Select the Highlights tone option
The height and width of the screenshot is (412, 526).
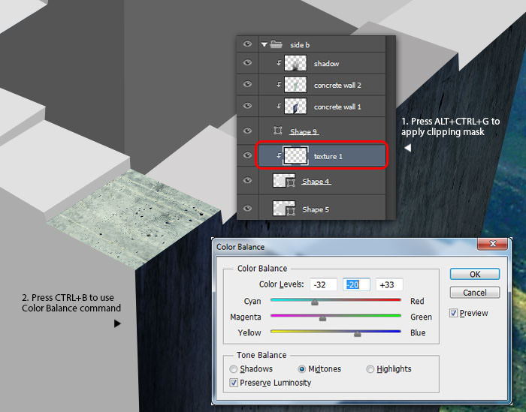click(x=370, y=368)
